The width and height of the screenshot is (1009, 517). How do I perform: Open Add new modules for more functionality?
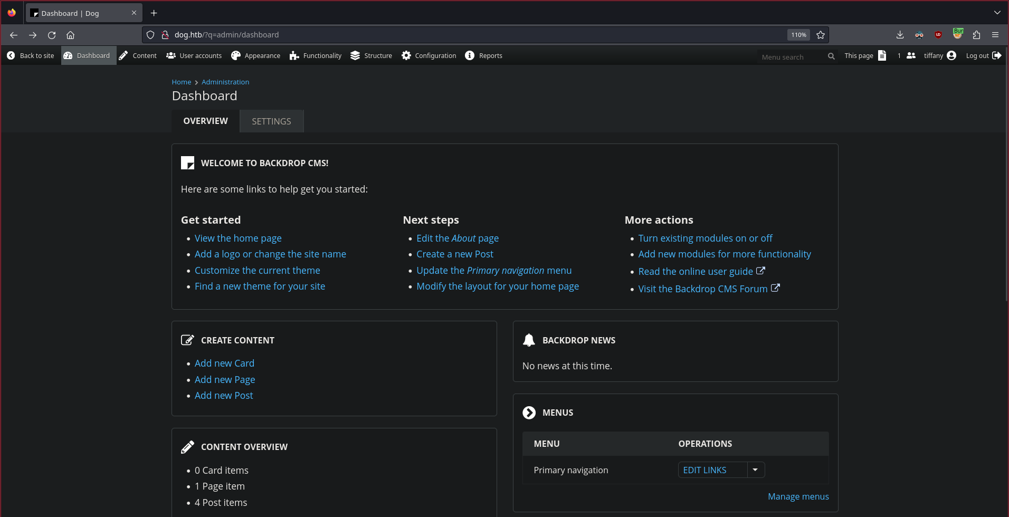tap(725, 254)
